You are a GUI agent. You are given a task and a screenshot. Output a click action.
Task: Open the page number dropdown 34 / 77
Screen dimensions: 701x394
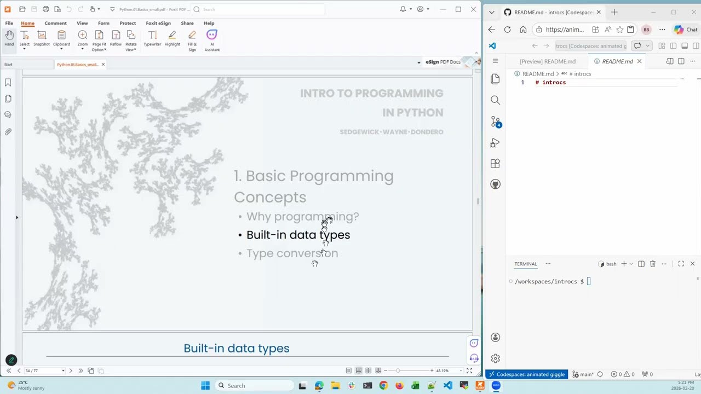pyautogui.click(x=63, y=370)
